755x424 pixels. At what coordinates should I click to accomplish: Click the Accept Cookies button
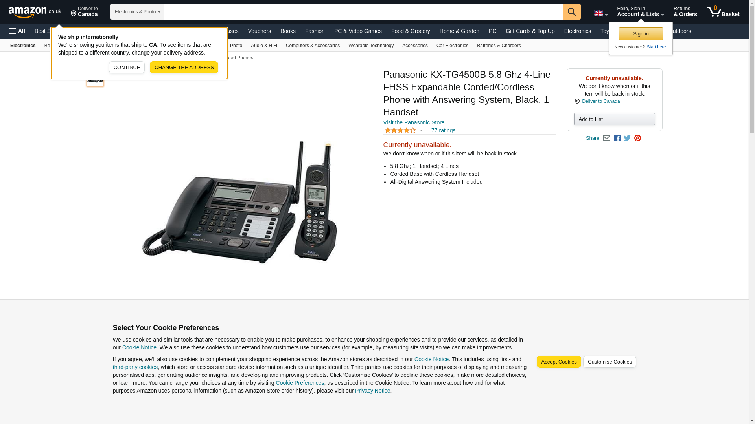coord(558,362)
